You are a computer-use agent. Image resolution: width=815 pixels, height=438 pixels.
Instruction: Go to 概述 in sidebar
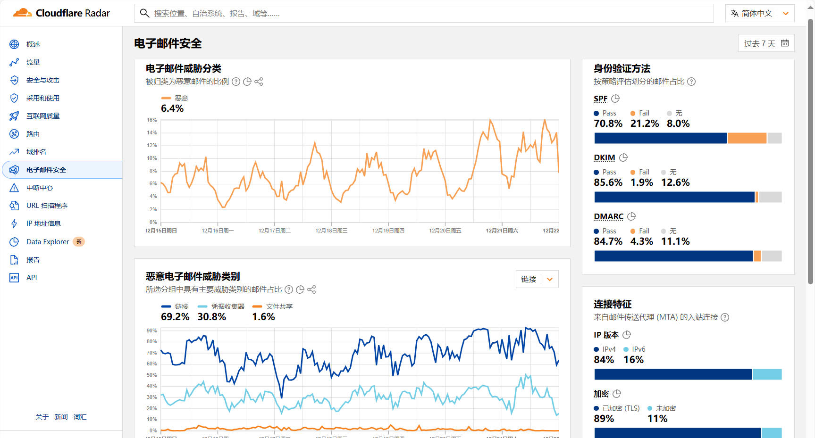click(33, 44)
